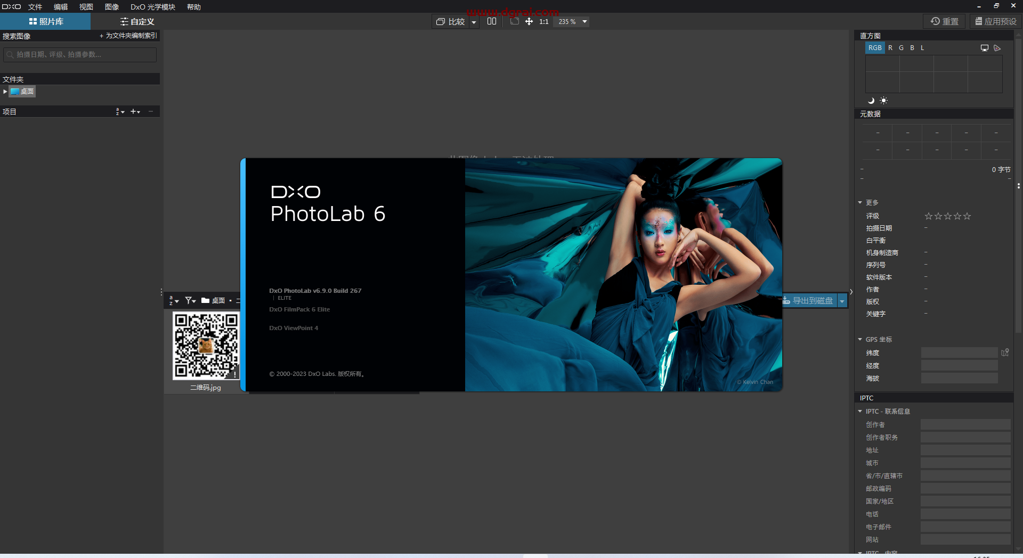Toggle the shadow clipping moon icon
The height and width of the screenshot is (558, 1023).
click(871, 101)
